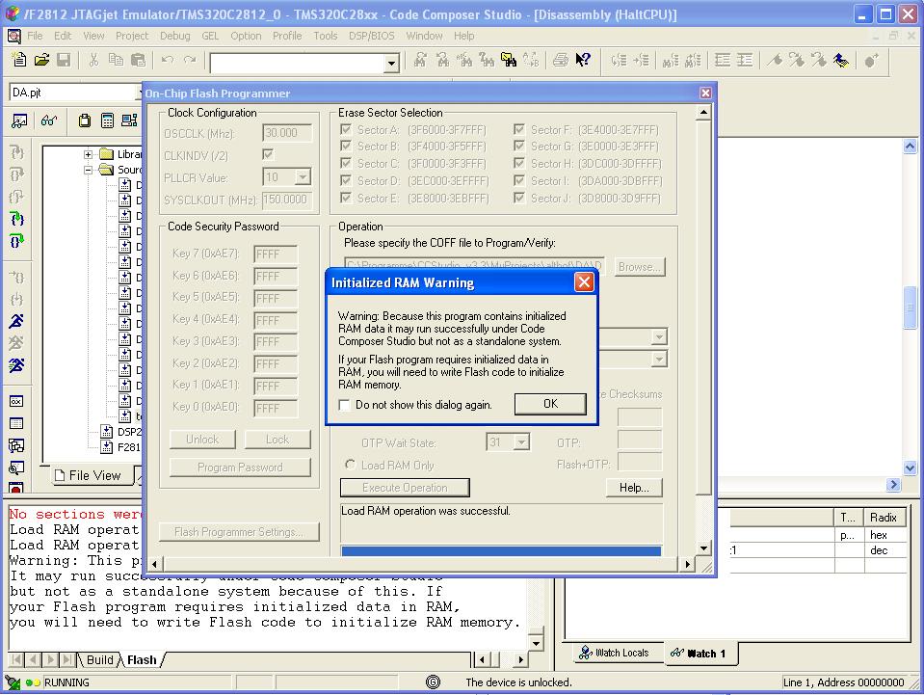Click the OSCCLK (Mhz) input field
This screenshot has height=695, width=924.
coord(287,133)
